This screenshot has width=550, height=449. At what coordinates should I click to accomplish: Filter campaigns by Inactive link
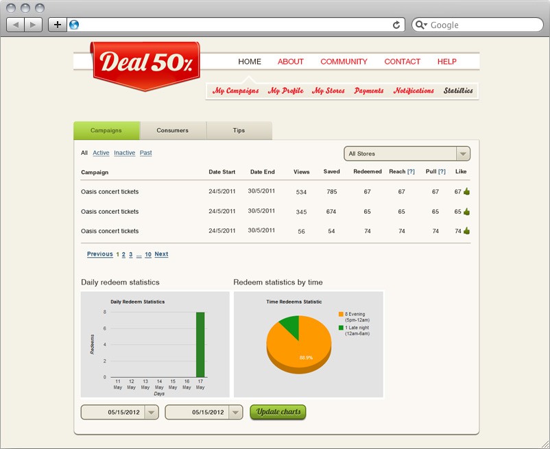click(x=124, y=153)
